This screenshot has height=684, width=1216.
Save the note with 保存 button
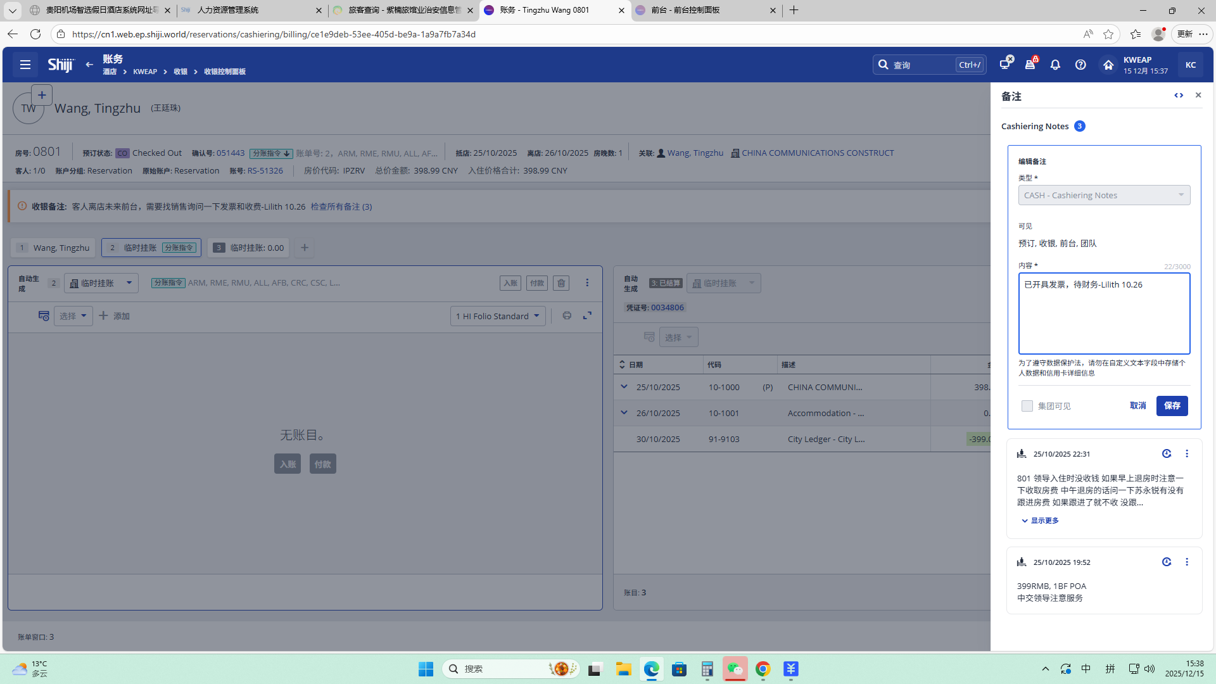click(1172, 406)
